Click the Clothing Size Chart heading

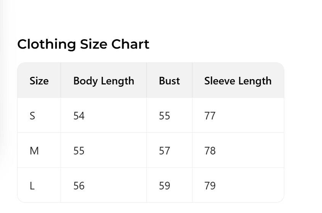pos(83,45)
